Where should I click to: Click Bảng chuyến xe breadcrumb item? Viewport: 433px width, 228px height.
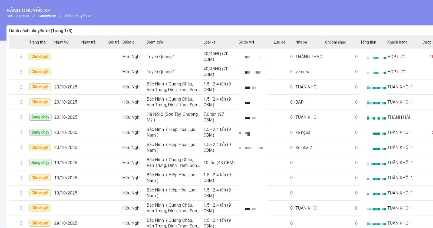pyautogui.click(x=78, y=16)
